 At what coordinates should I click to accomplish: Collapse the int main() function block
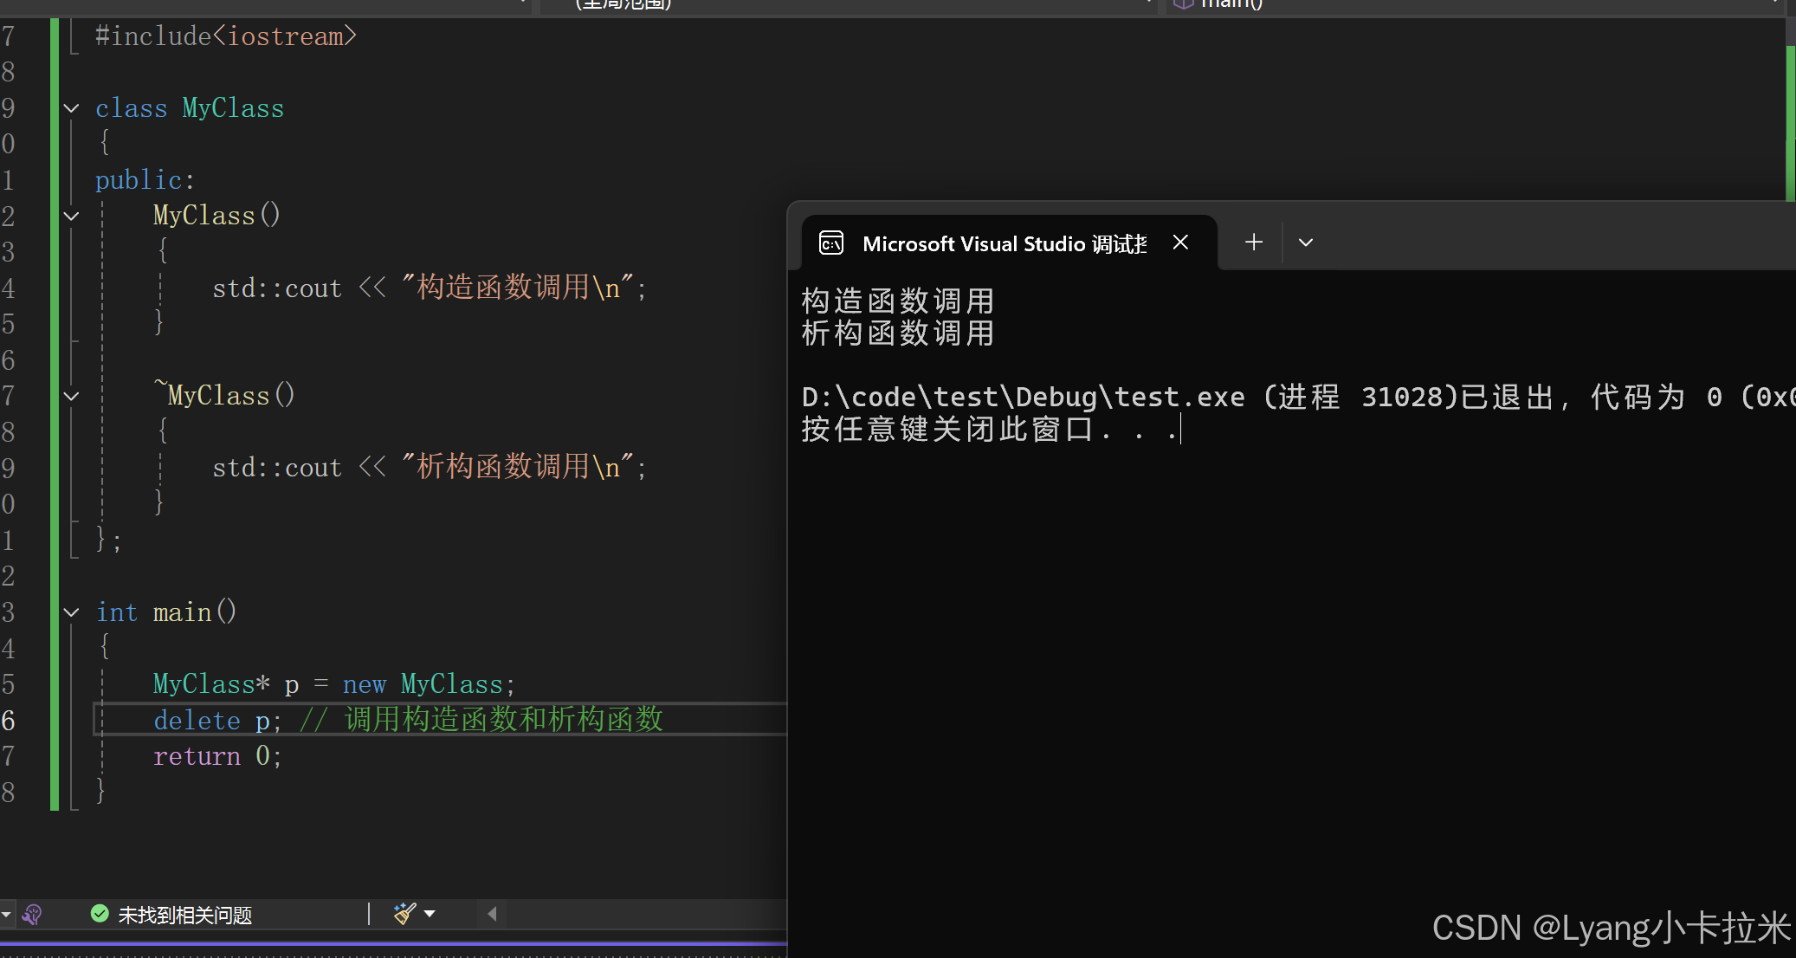coord(72,612)
